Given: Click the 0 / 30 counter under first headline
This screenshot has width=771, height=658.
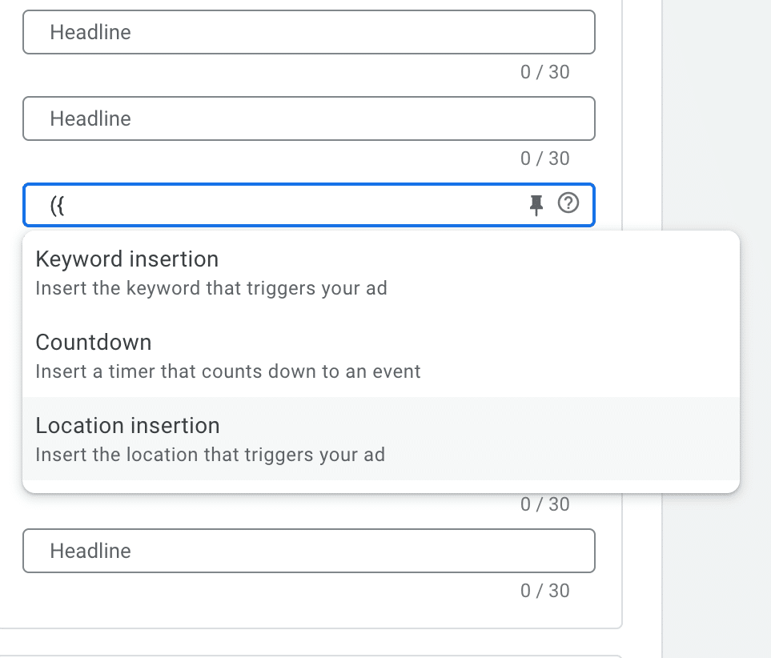Looking at the screenshot, I should (x=544, y=72).
